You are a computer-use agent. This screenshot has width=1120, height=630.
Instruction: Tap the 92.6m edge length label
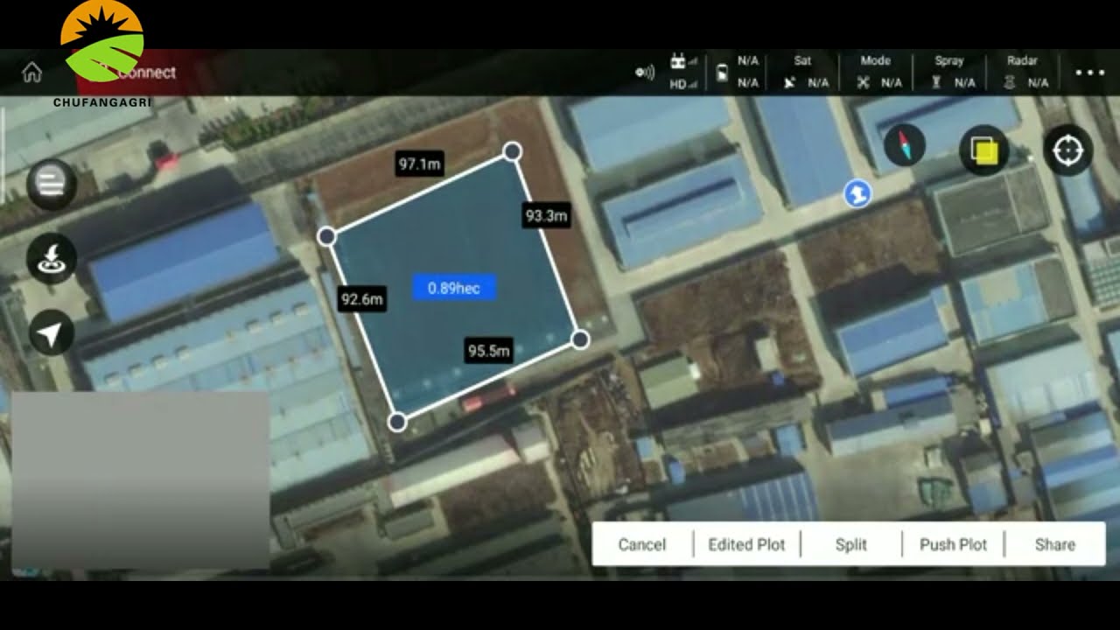click(x=362, y=300)
